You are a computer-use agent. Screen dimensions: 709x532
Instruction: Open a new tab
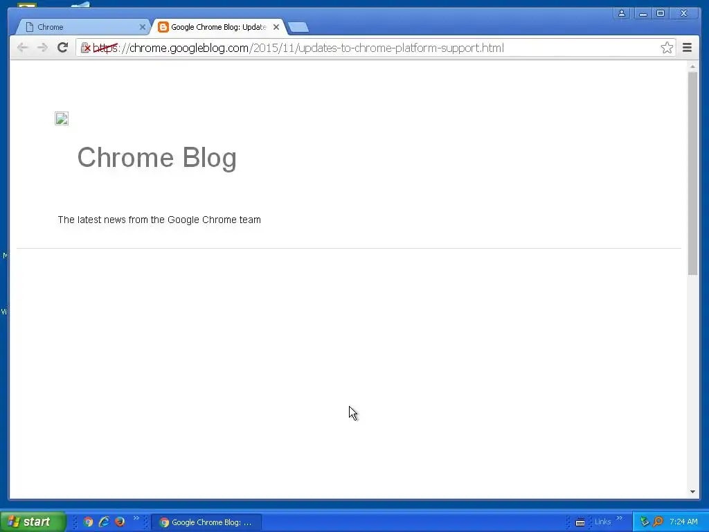pyautogui.click(x=298, y=27)
